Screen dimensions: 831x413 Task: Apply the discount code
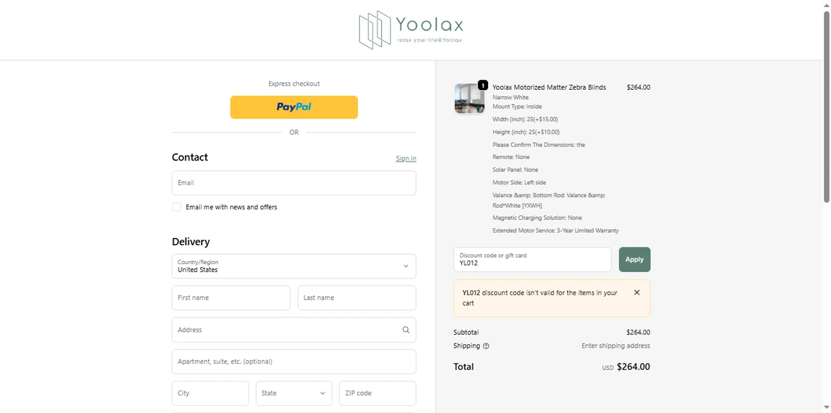click(x=634, y=260)
